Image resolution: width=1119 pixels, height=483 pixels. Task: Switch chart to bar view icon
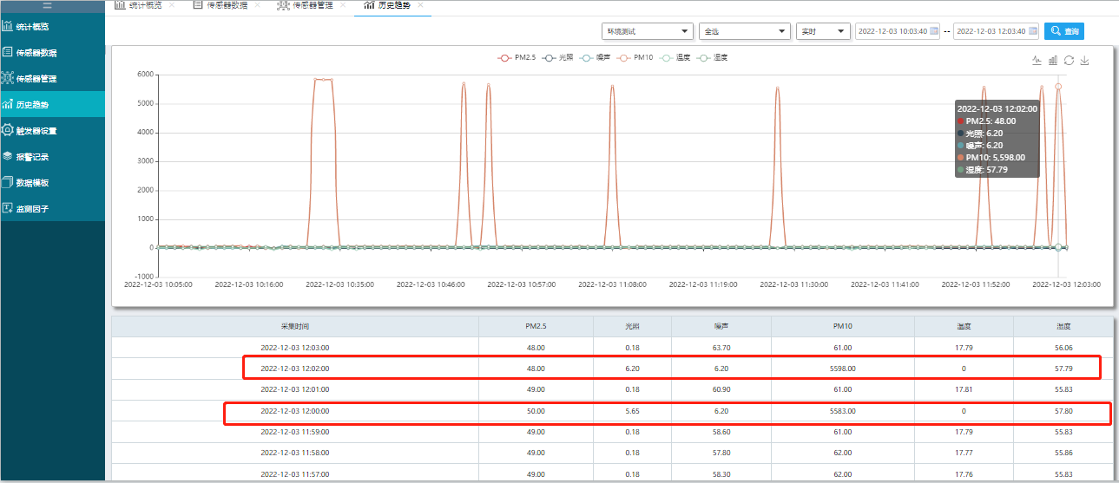tap(1053, 61)
